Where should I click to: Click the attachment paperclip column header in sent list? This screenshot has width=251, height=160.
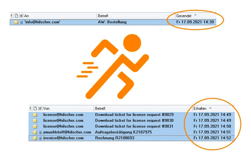click(21, 16)
